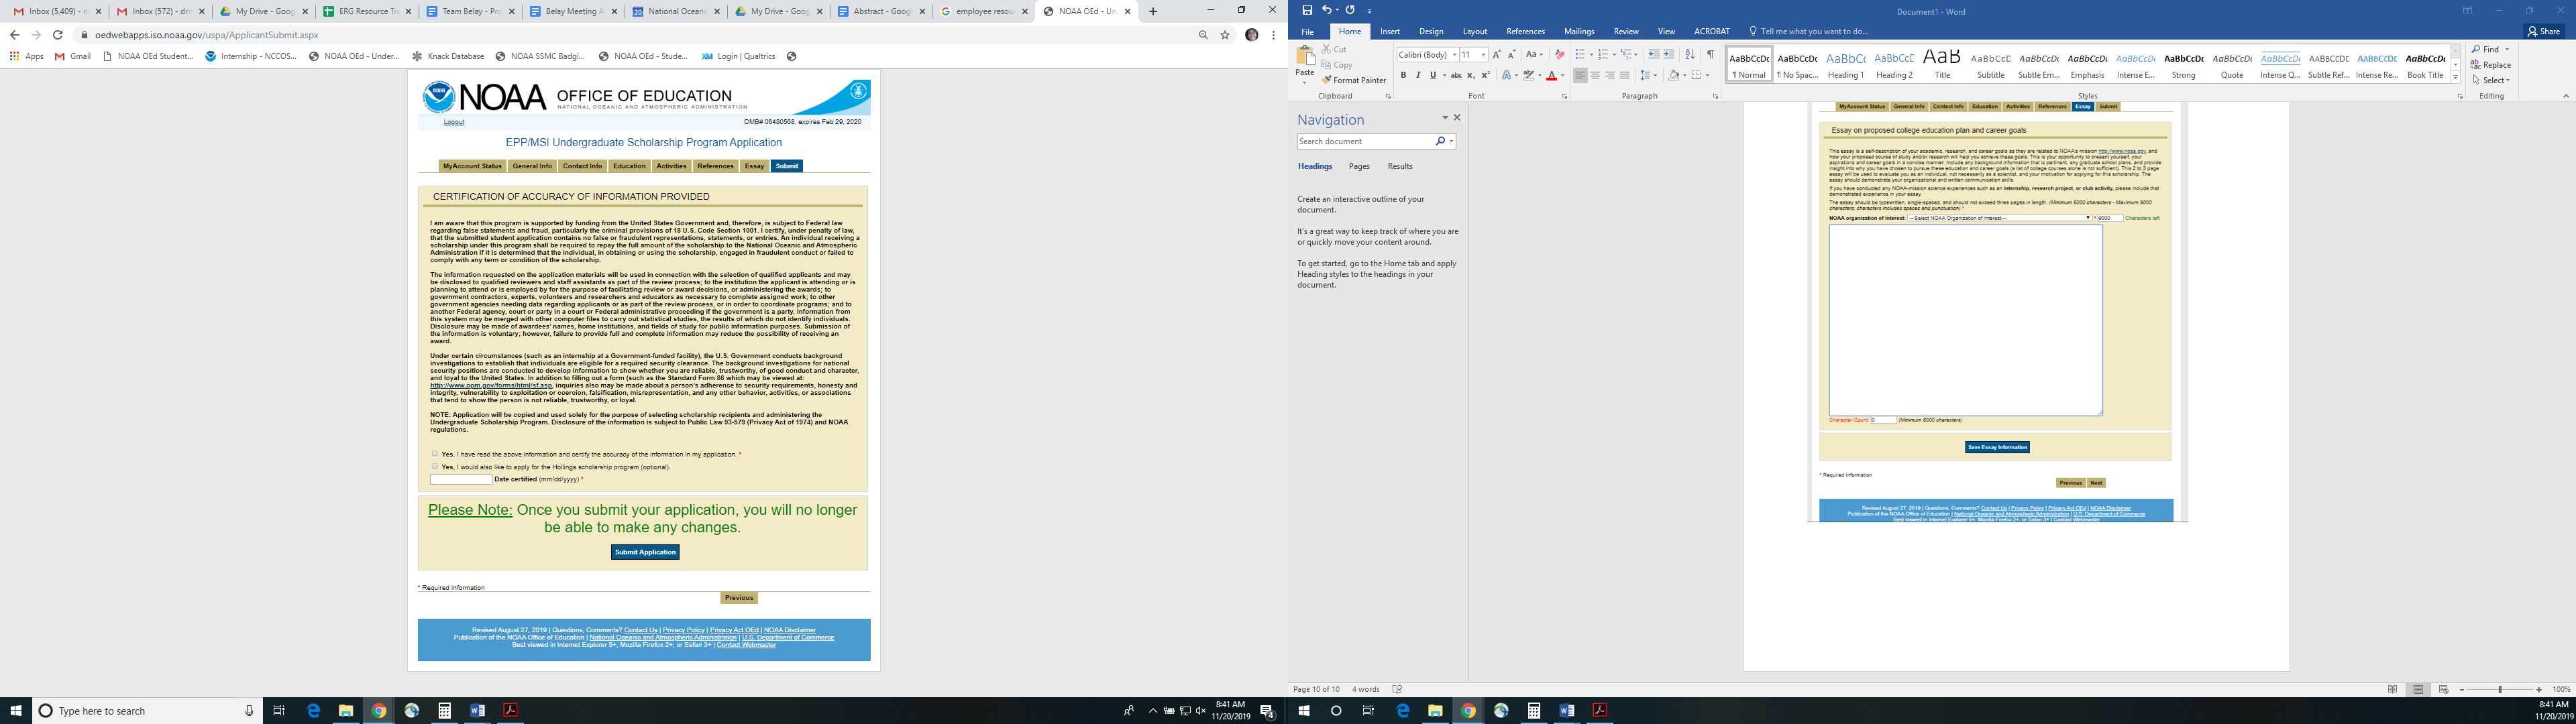Increase indent of the paragraph
The height and width of the screenshot is (724, 2576).
1669,55
